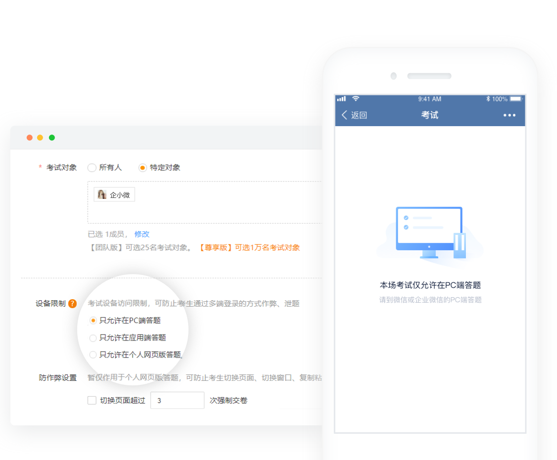
Task: Tap the Wi-Fi icon in the phone status bar
Action: point(355,99)
